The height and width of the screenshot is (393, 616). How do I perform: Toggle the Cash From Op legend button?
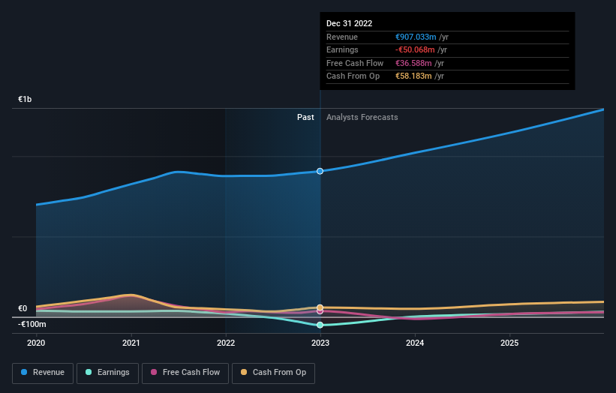tap(273, 373)
